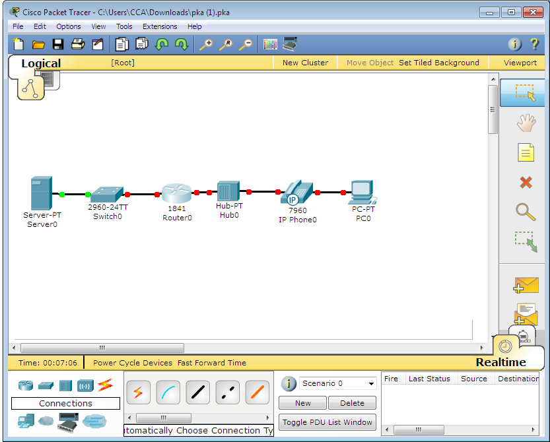
Task: Select WAN Emulation cloud category icon
Action: [46, 421]
